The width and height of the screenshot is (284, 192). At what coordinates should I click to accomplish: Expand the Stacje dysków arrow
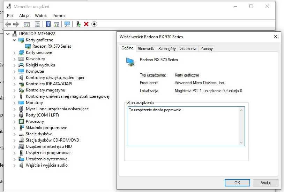(15, 134)
